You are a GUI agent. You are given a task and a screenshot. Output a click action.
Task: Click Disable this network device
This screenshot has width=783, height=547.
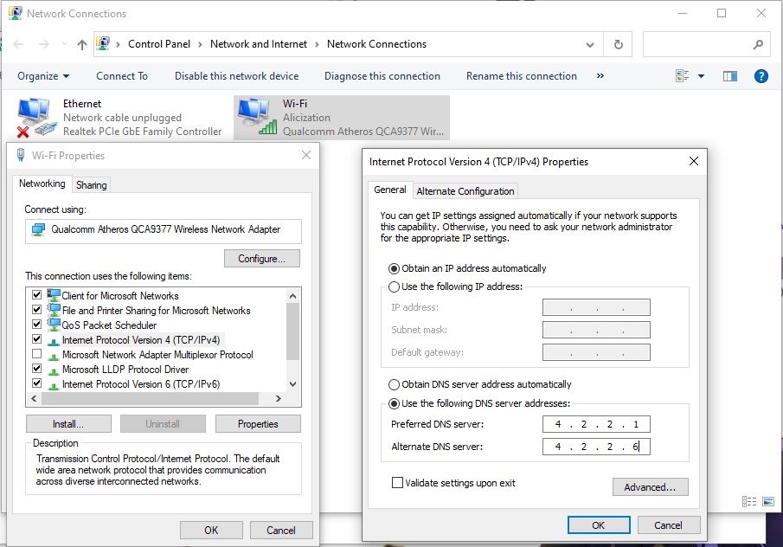coord(237,76)
